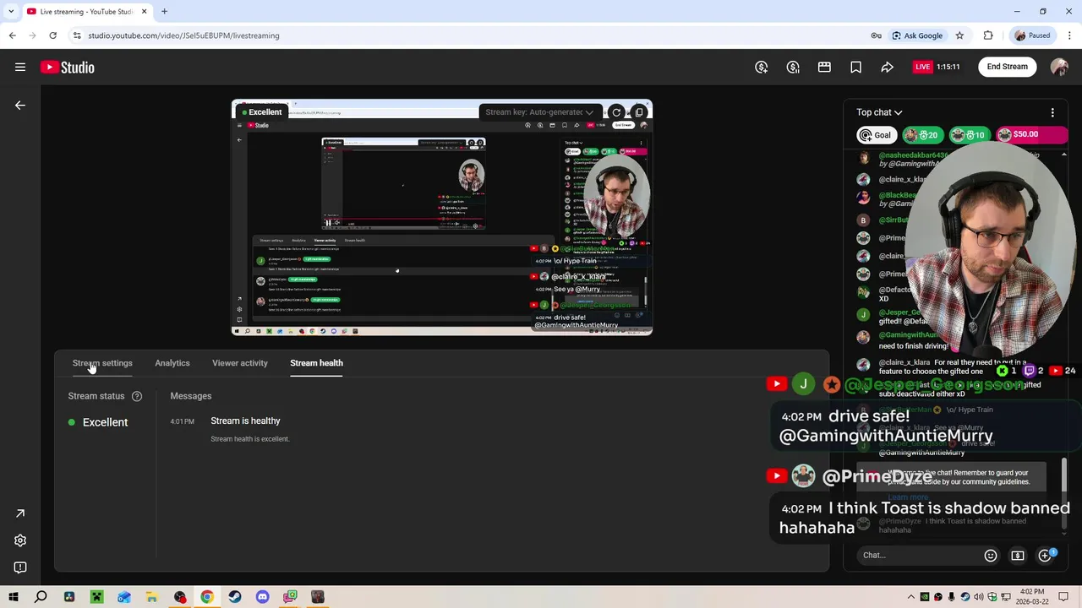Reload the page in the browser
The height and width of the screenshot is (608, 1082).
point(52,35)
